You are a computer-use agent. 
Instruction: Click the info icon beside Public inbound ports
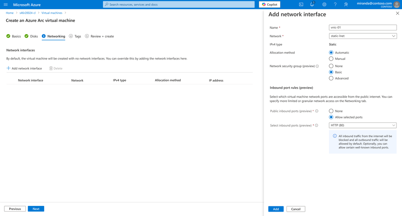pyautogui.click(x=317, y=111)
